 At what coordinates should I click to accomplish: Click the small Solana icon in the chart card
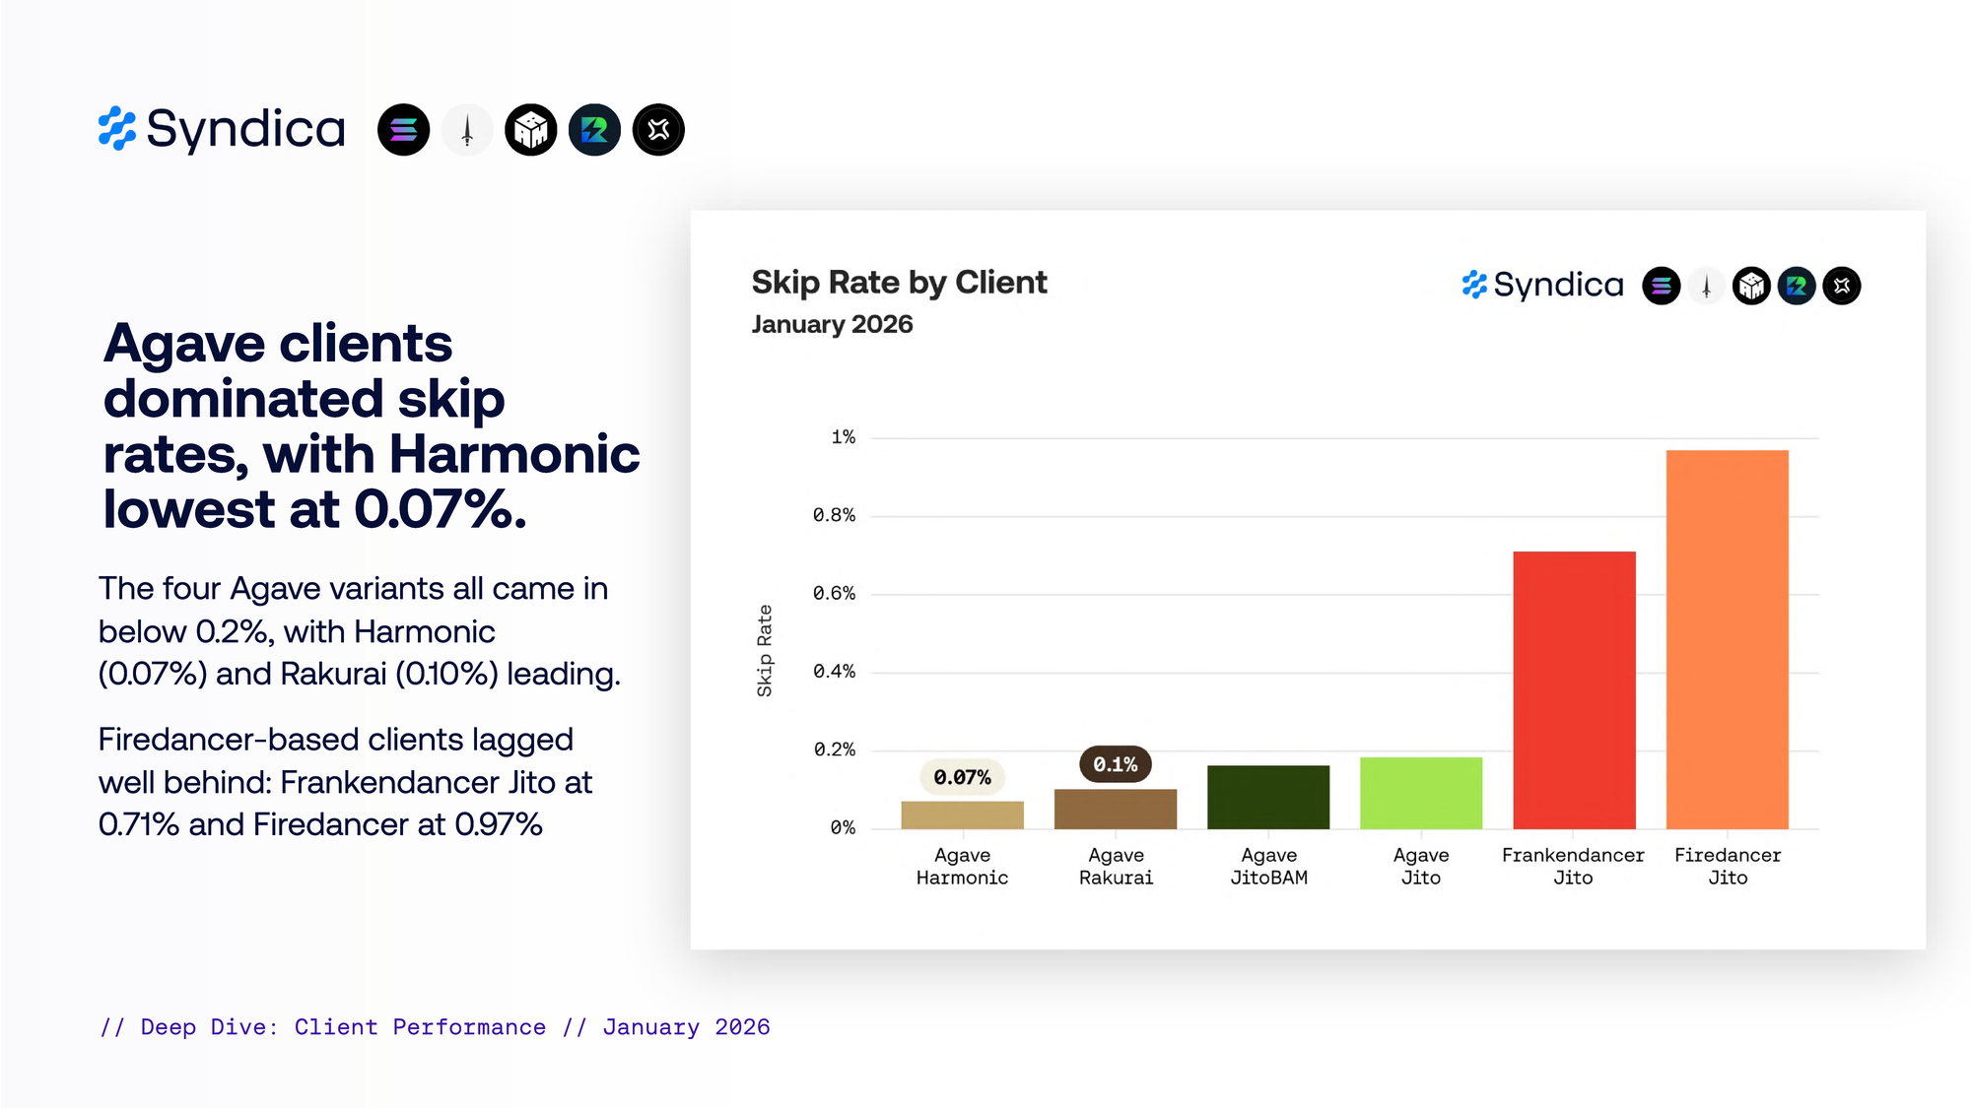(x=1662, y=286)
